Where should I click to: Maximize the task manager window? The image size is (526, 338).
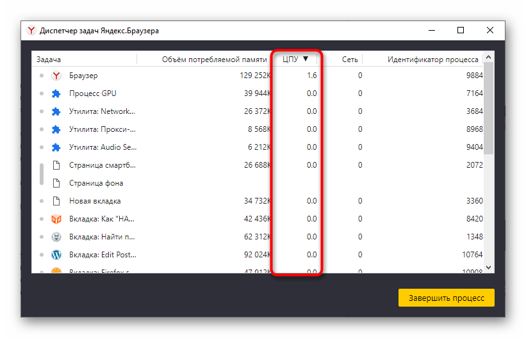[461, 31]
